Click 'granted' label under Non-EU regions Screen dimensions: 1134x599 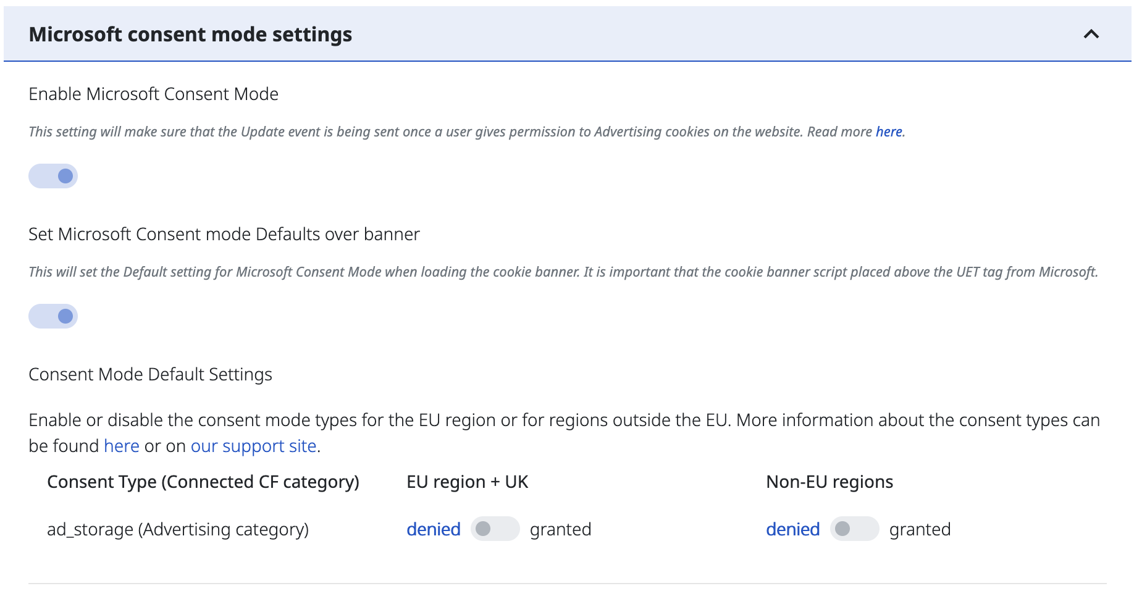click(x=920, y=529)
